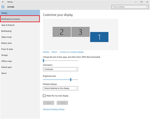Click the System gear icon
This screenshot has height=119, width=150.
[3, 7]
